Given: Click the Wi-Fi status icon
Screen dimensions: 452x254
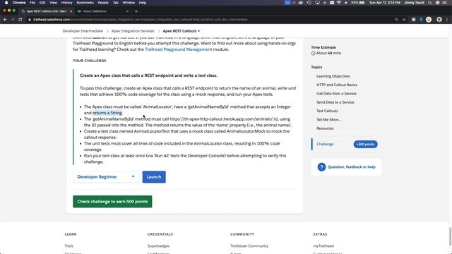Looking at the screenshot, I should (x=339, y=3).
